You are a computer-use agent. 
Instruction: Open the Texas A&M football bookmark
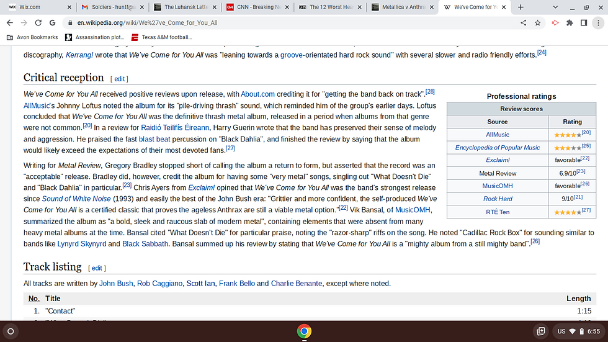click(x=162, y=37)
